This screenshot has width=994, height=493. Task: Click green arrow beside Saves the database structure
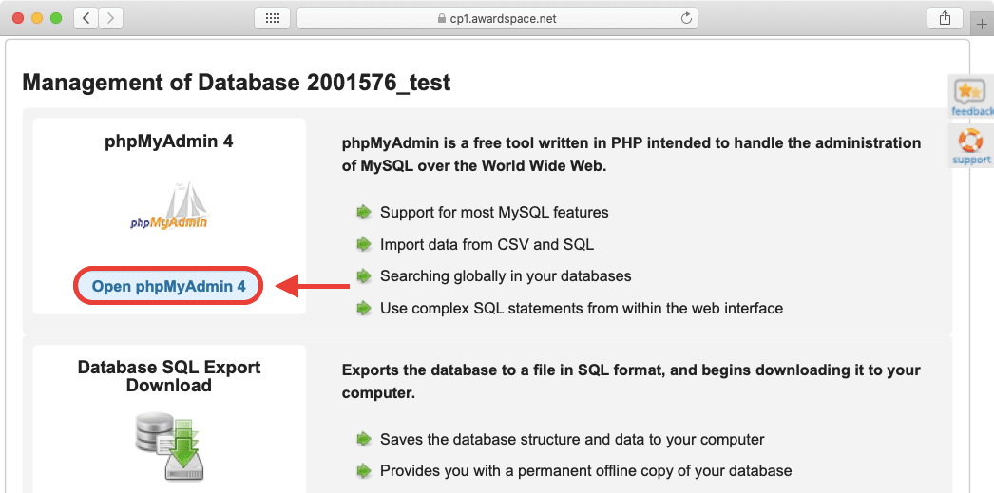coord(363,439)
